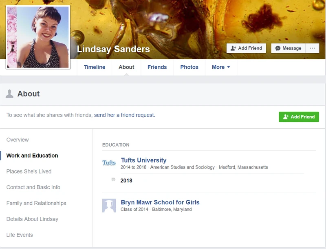Screen dimensions: 326x249
Task: Open Bryn Mawr School for Girls link
Action: [160, 202]
